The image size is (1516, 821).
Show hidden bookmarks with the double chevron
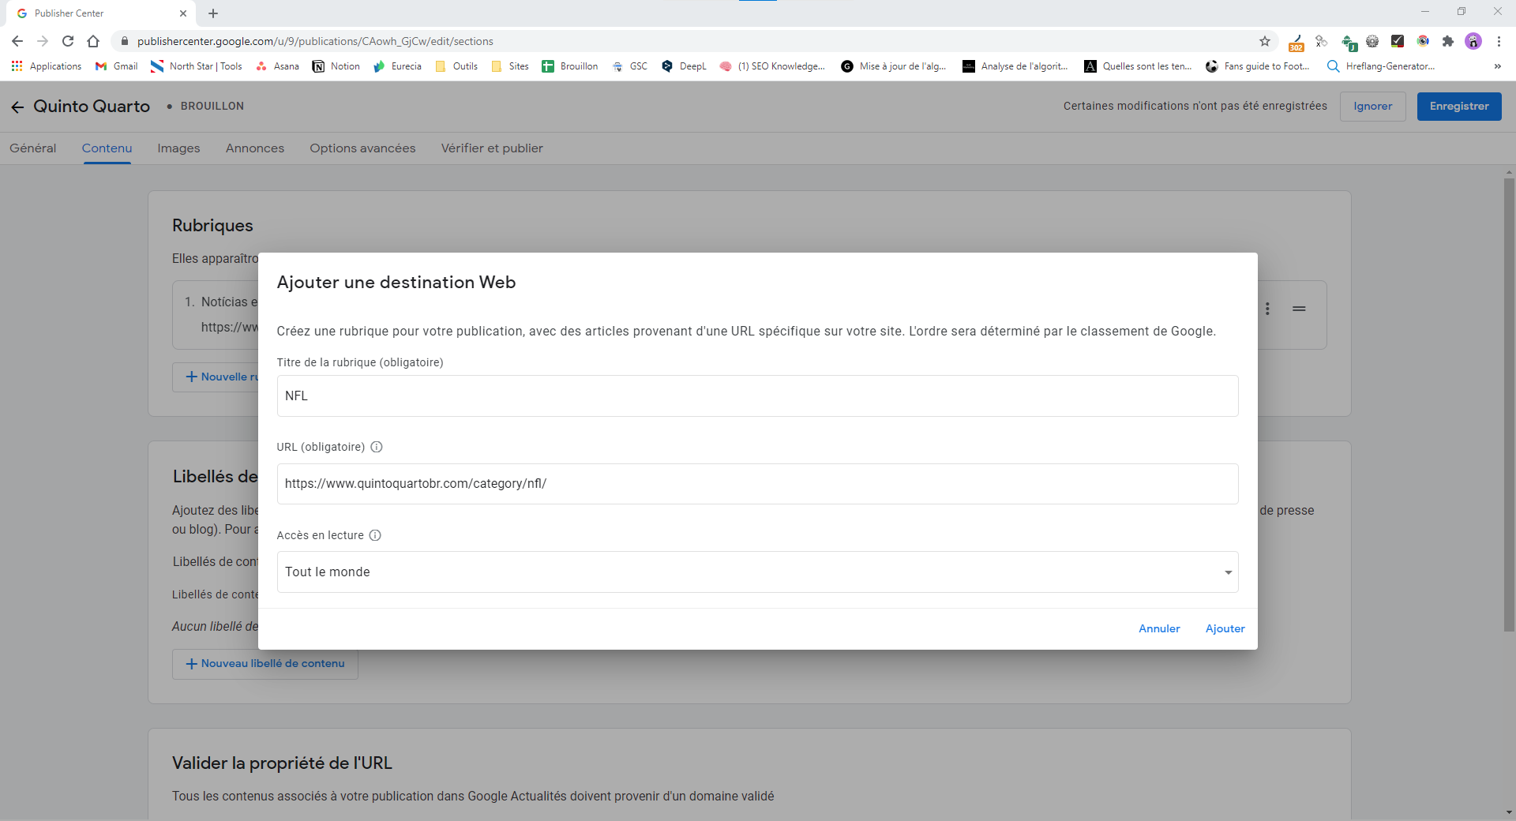click(1497, 66)
